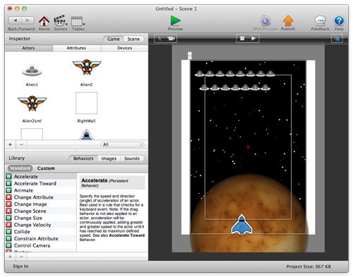This screenshot has width=353, height=277.
Task: Remove library behavior with minus button
Action: click(x=21, y=257)
